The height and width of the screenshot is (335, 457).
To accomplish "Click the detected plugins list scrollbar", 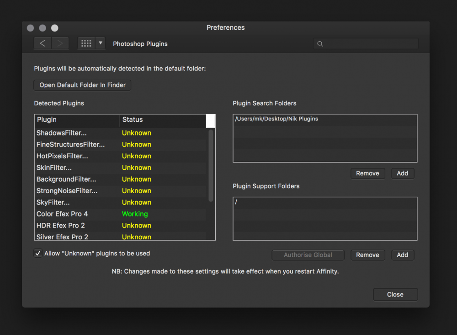I will click(x=211, y=165).
